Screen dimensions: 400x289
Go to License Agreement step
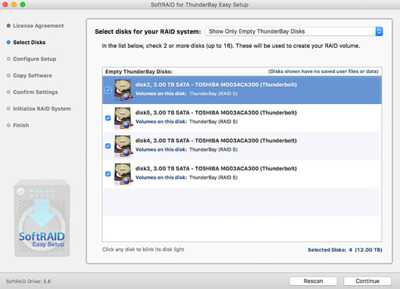38,25
